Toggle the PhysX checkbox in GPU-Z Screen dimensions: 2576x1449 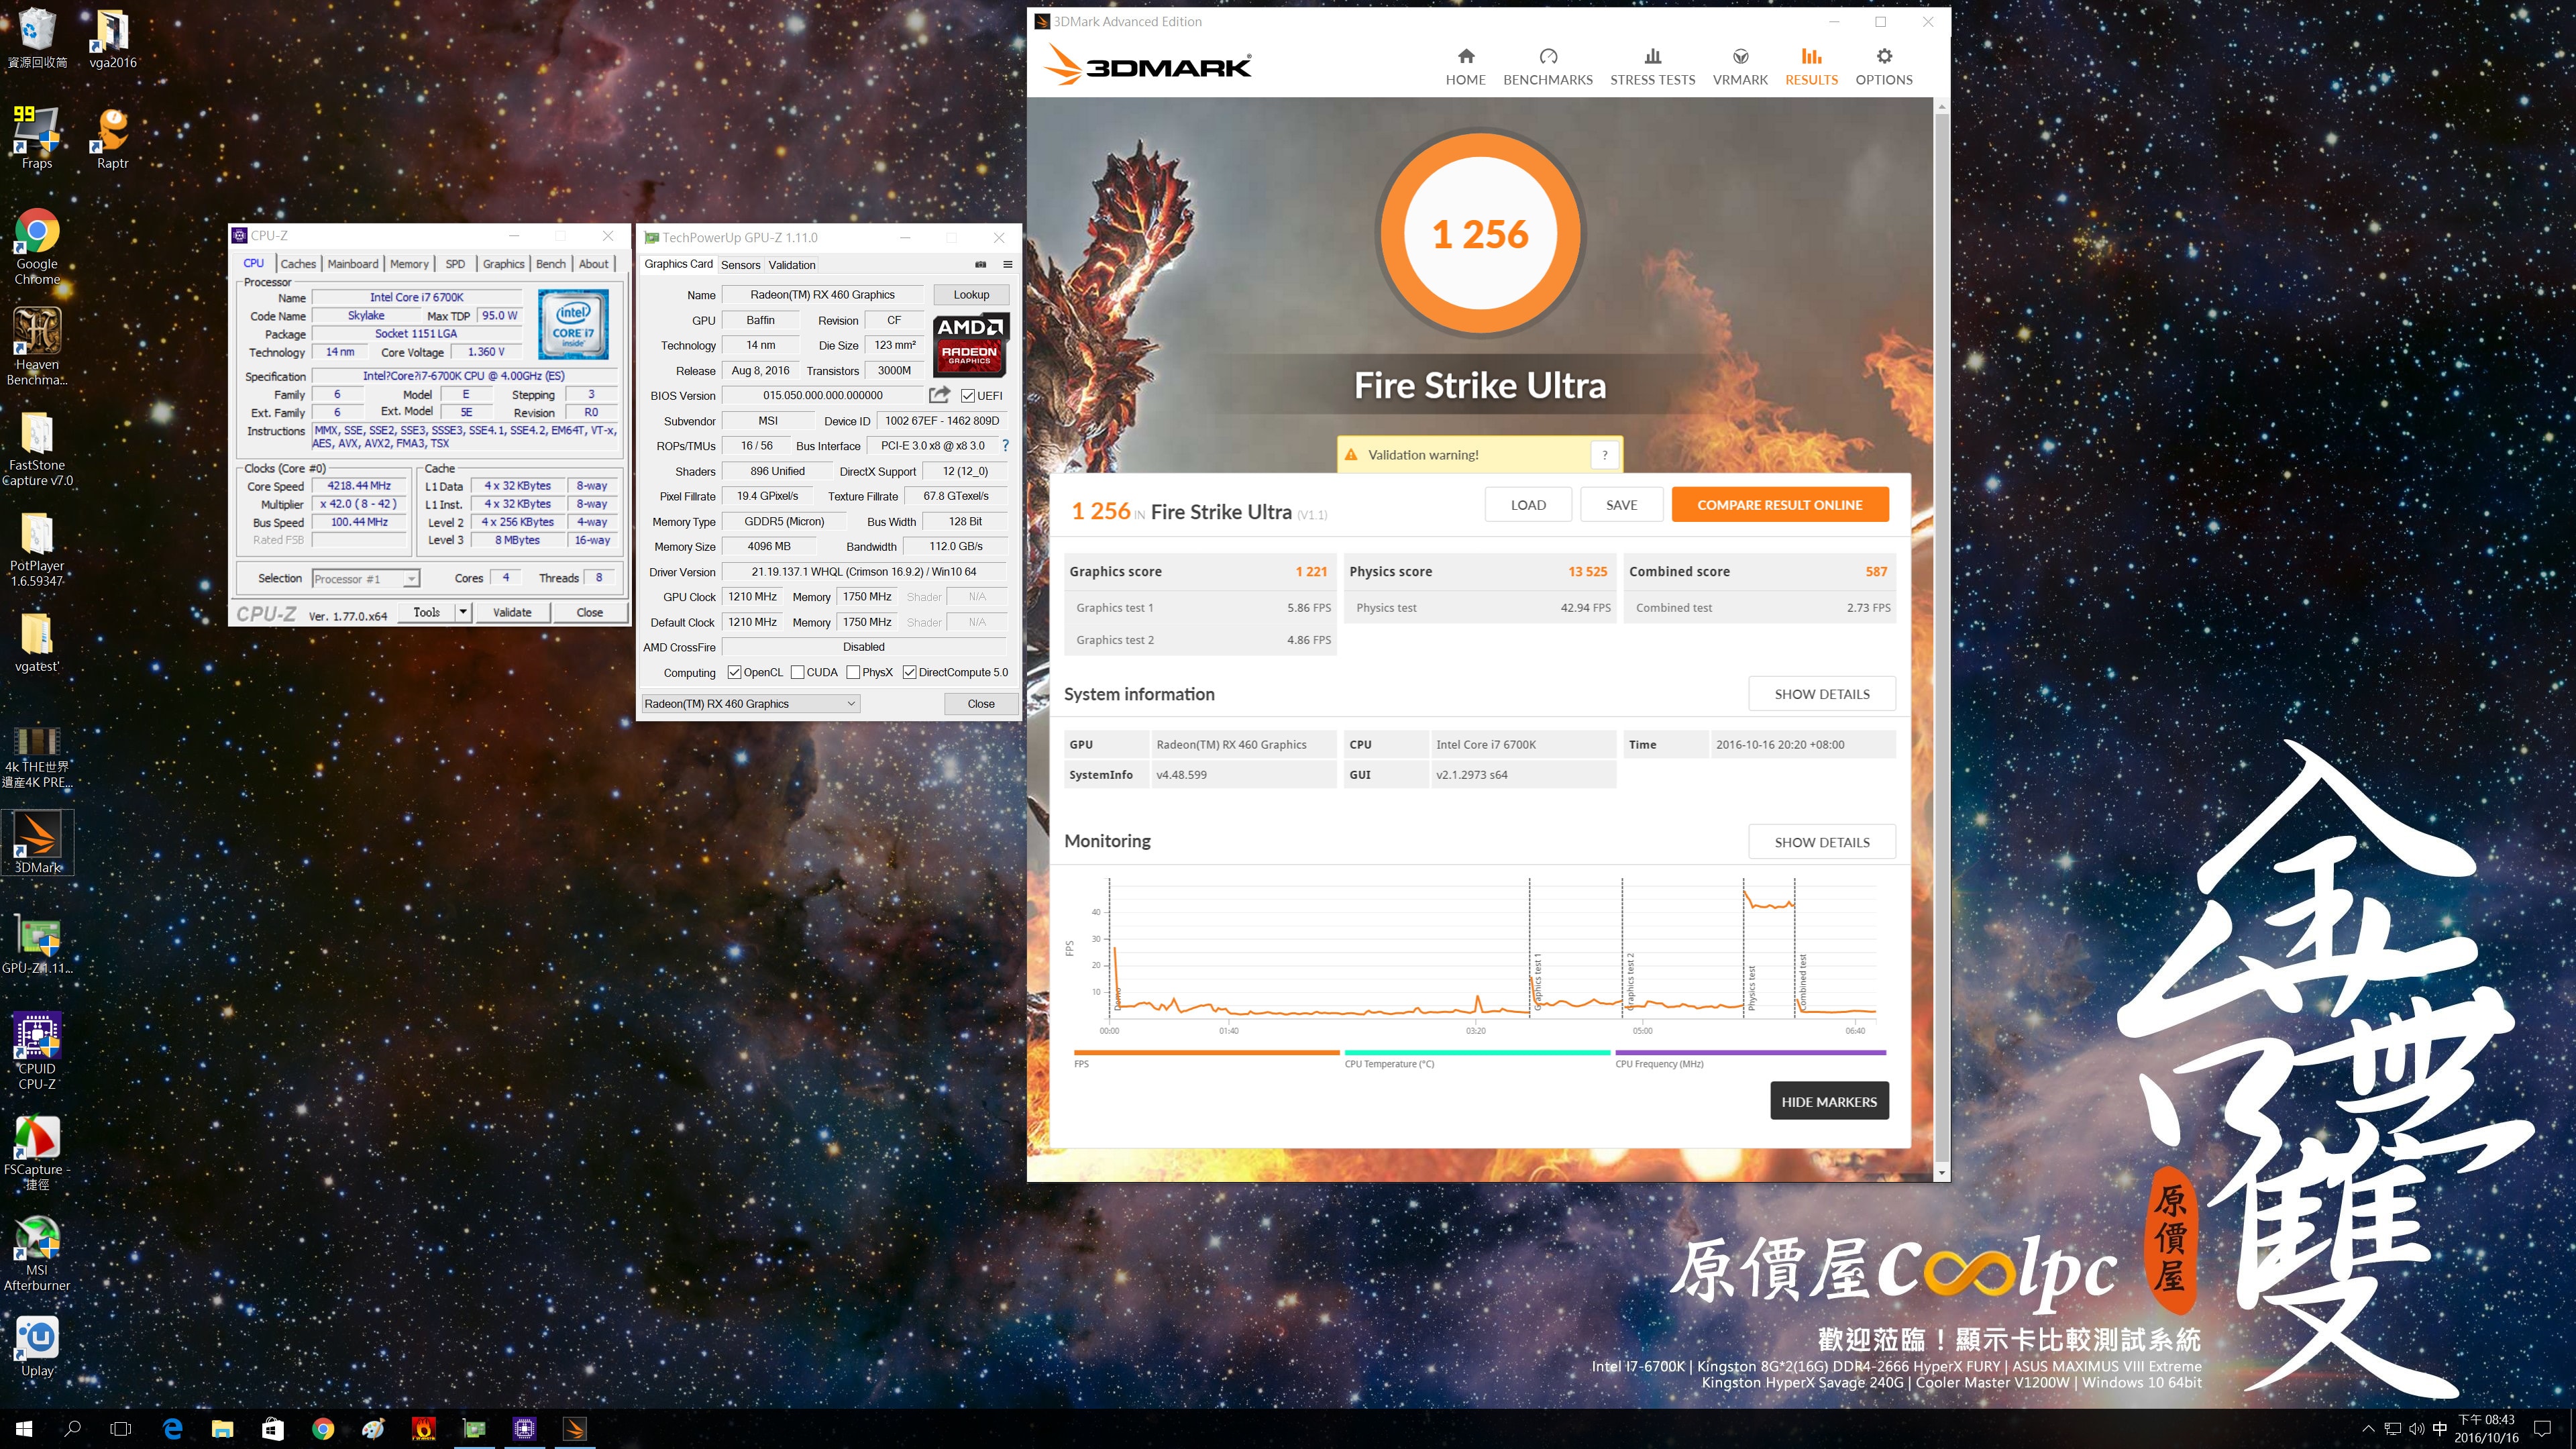853,673
